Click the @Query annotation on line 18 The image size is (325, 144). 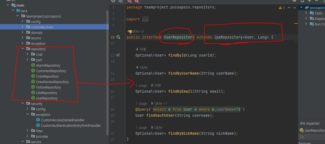pos(142,109)
